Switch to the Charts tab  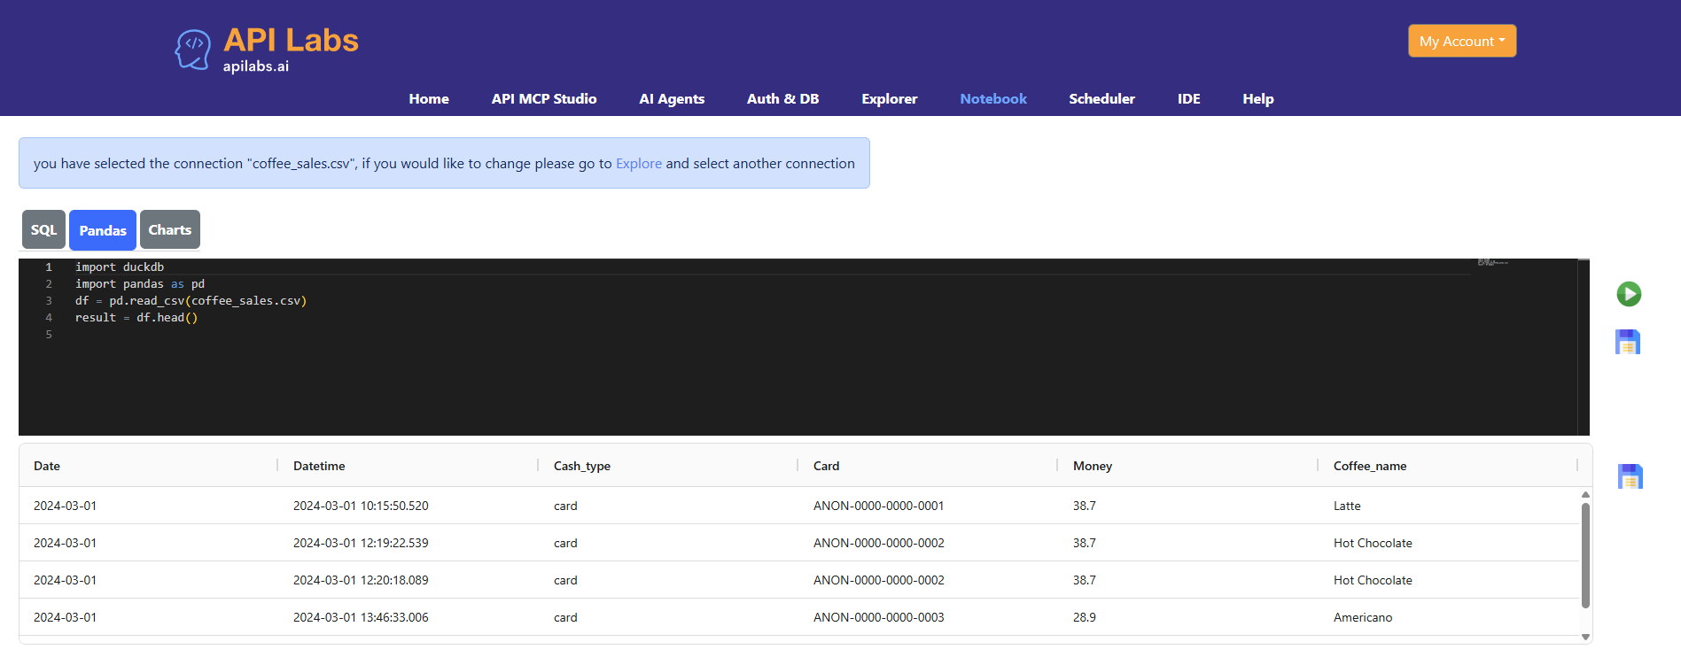[x=170, y=230]
